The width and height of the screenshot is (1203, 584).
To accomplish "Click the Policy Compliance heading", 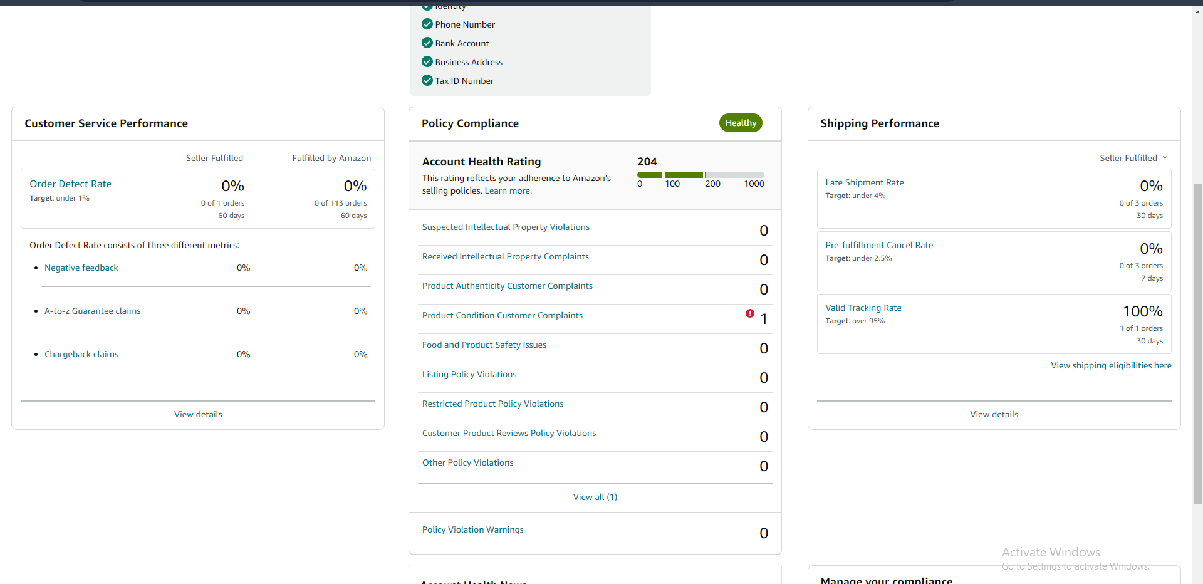I will tap(470, 123).
